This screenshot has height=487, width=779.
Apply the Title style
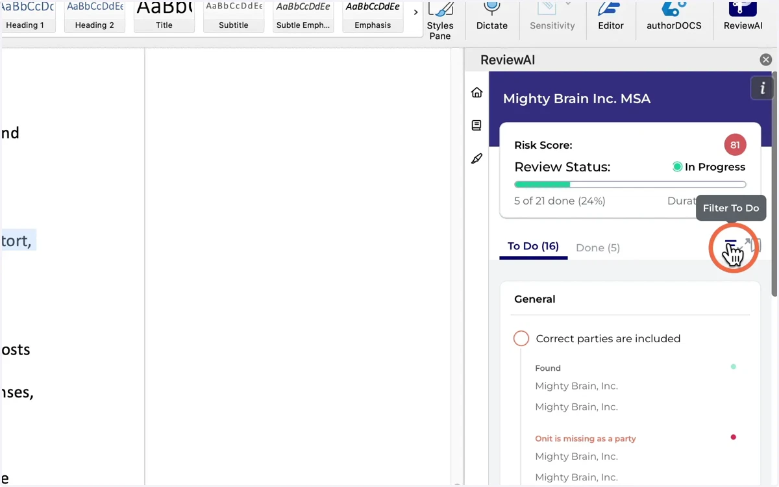coord(164,17)
